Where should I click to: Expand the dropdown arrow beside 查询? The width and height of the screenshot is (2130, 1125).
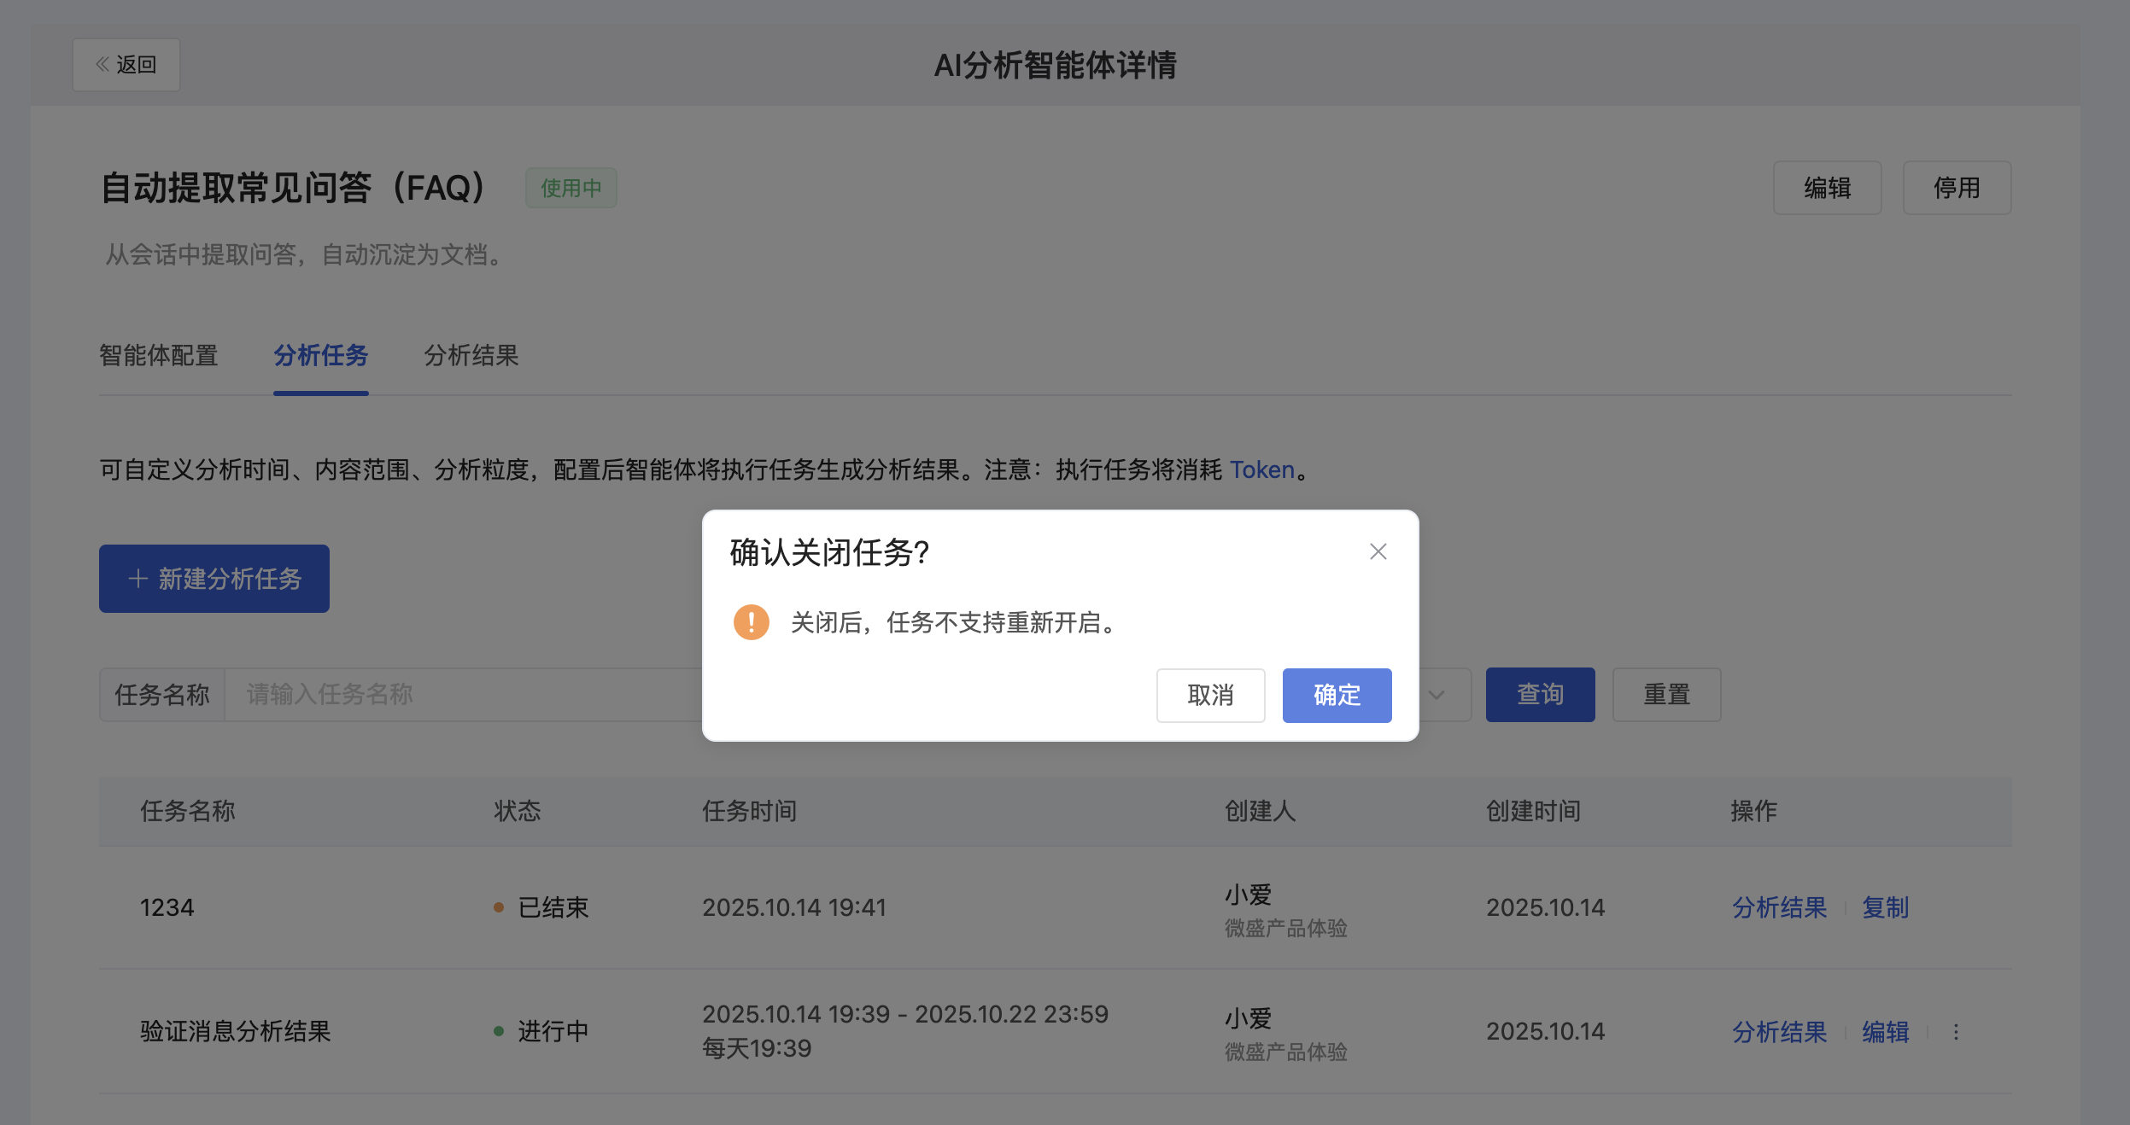(1437, 695)
